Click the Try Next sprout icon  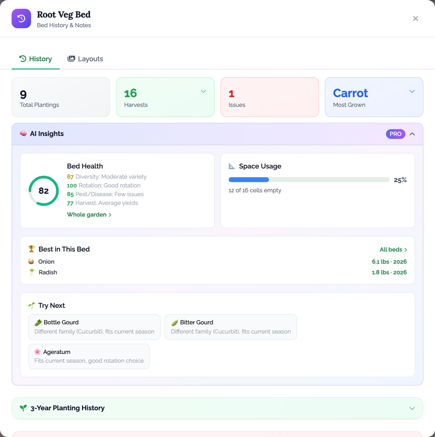point(31,305)
